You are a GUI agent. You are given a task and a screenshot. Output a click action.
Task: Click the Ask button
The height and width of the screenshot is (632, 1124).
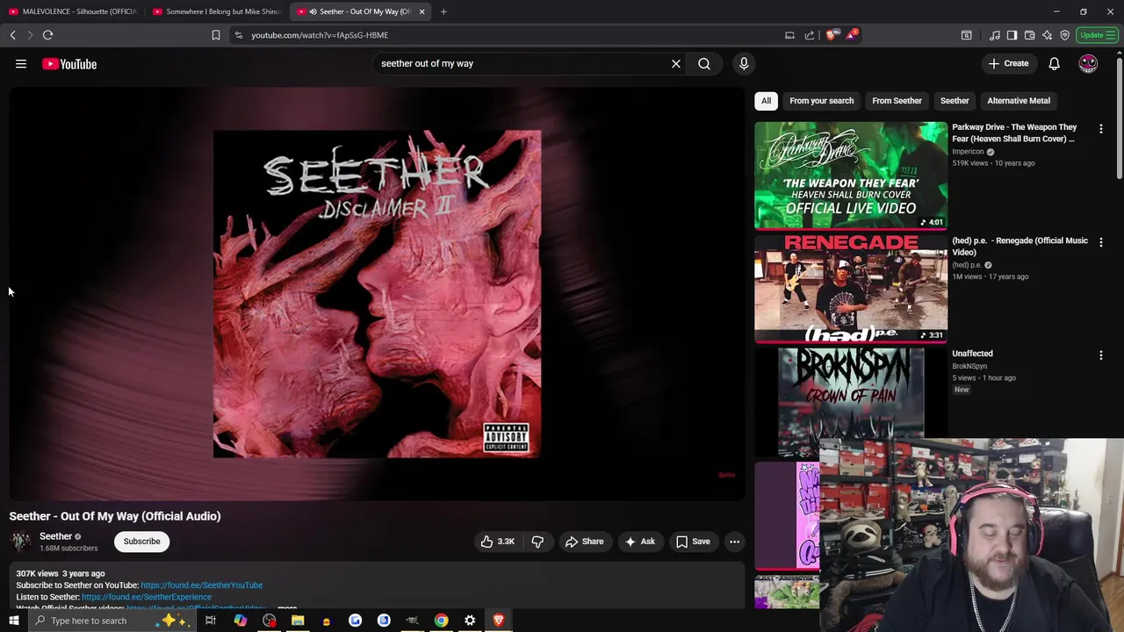coord(639,542)
